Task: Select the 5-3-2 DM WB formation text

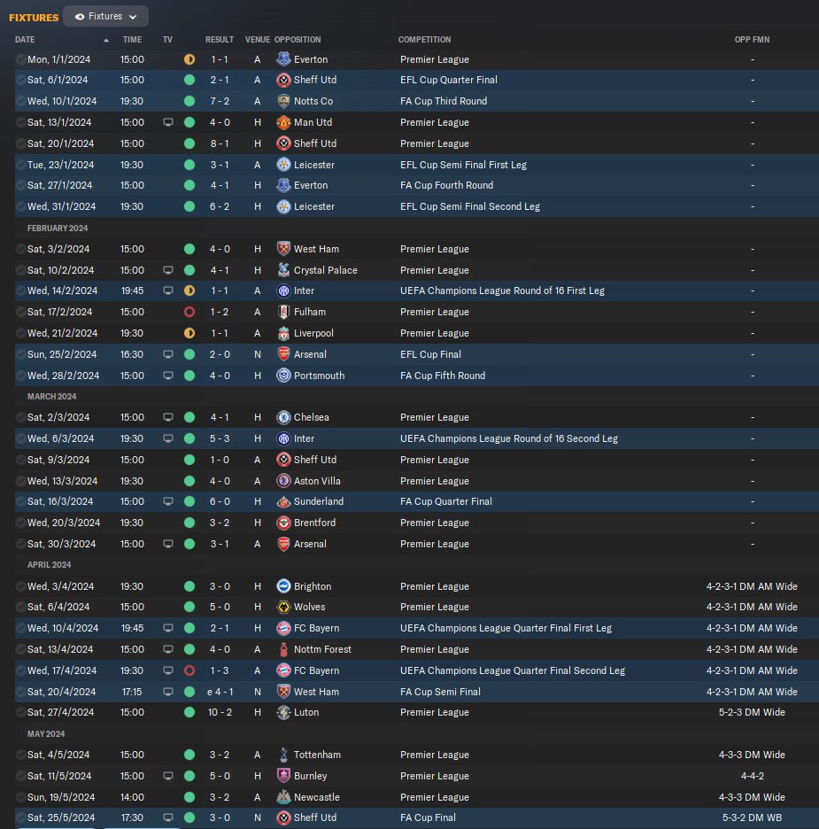Action: (752, 817)
